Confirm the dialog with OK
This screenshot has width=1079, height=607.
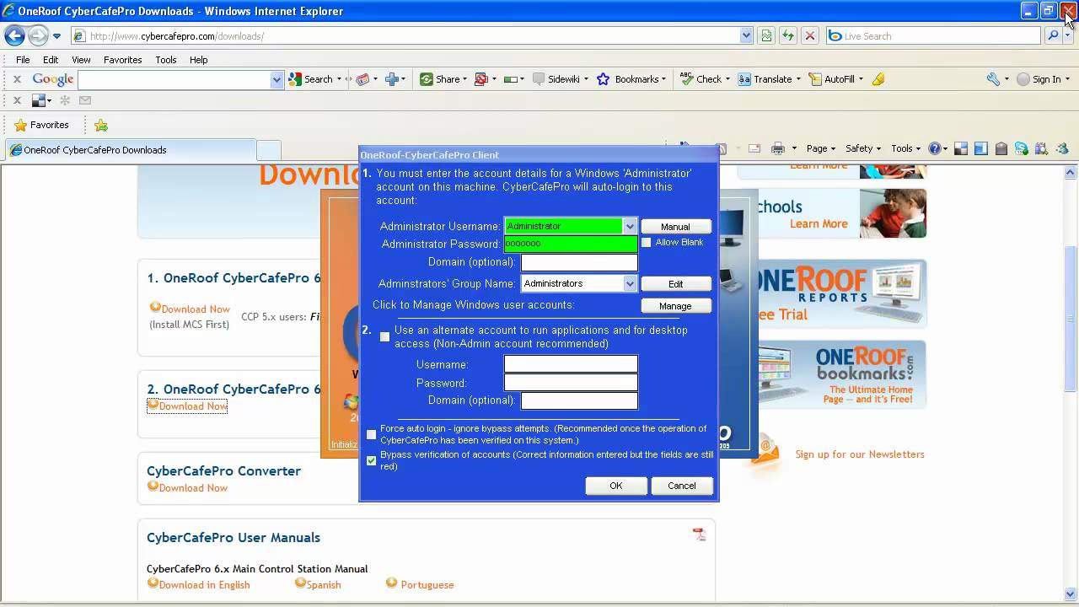click(616, 486)
